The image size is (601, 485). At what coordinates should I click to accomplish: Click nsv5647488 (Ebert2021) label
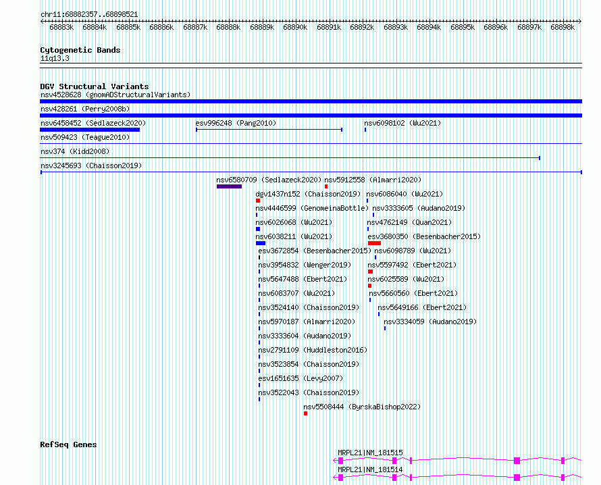point(303,279)
